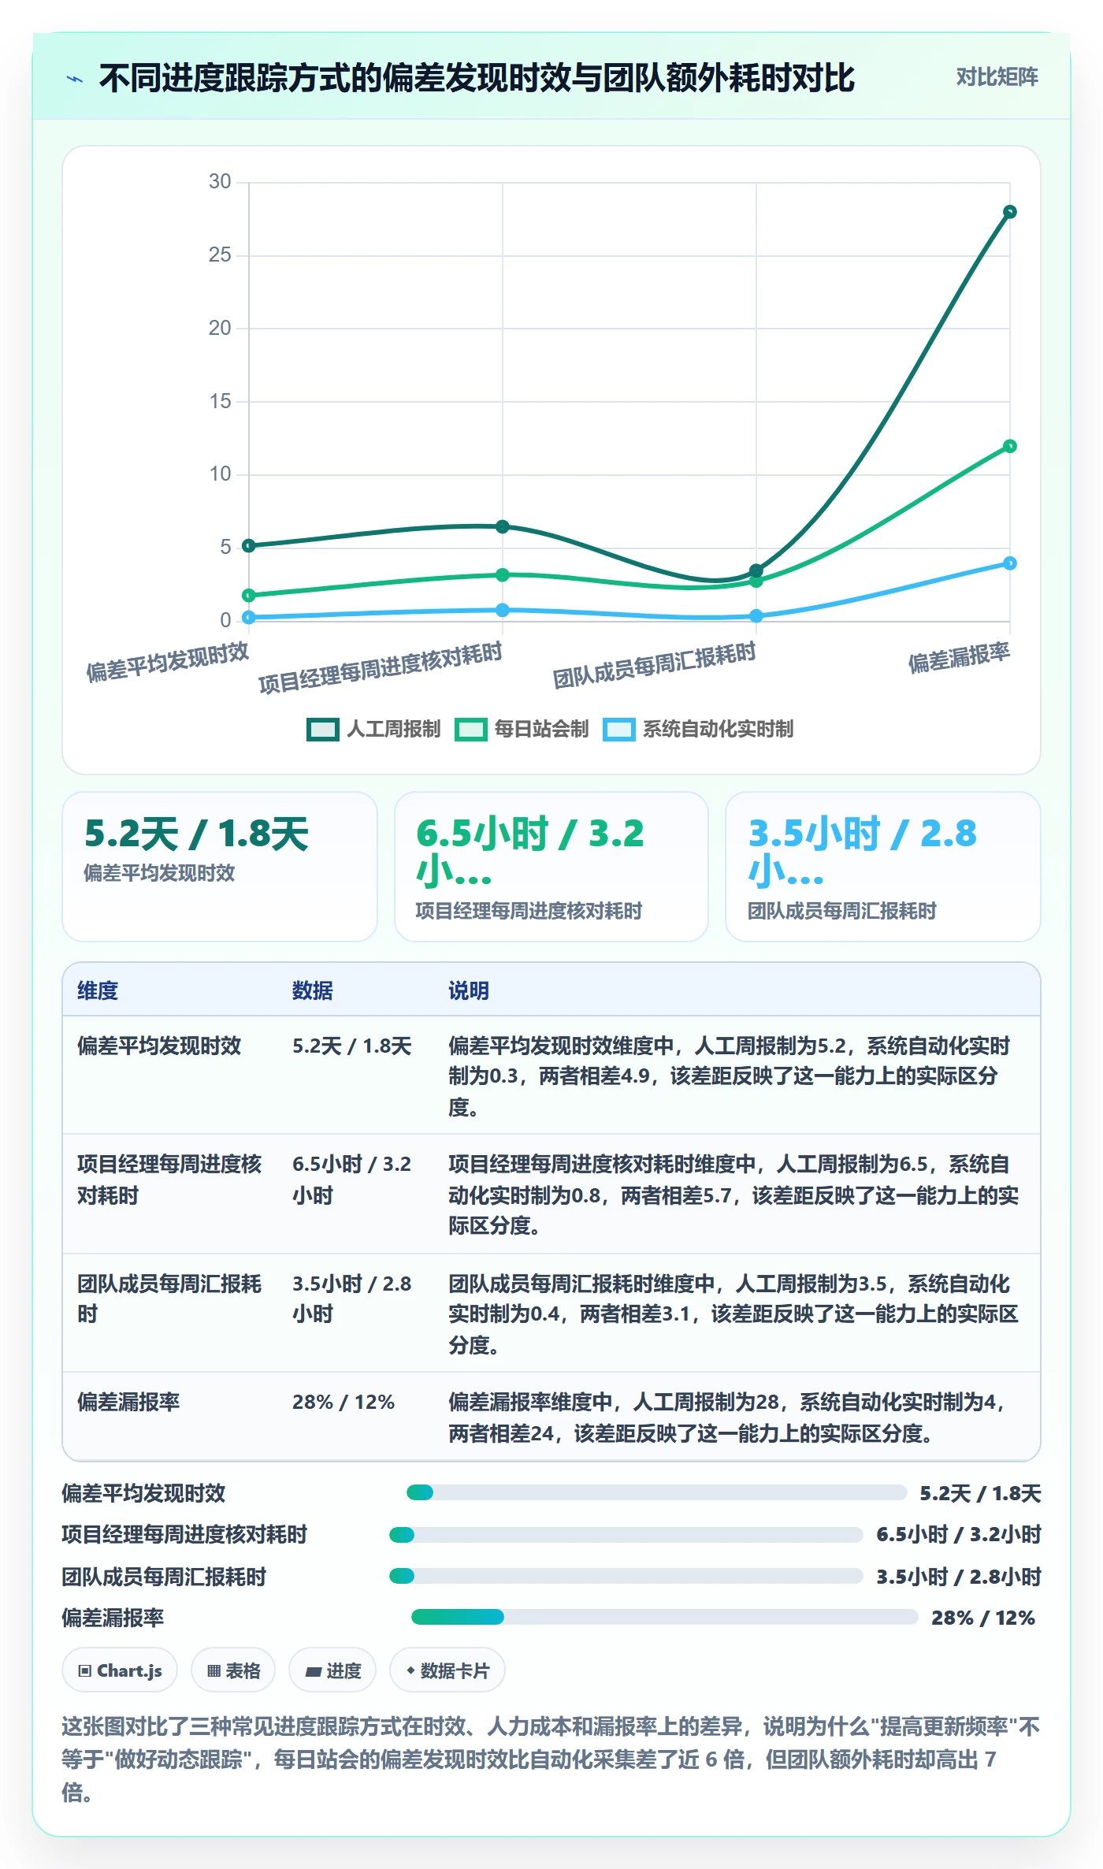This screenshot has height=1869, width=1103.
Task: Click the y-axis tick label 30
Action: [220, 182]
